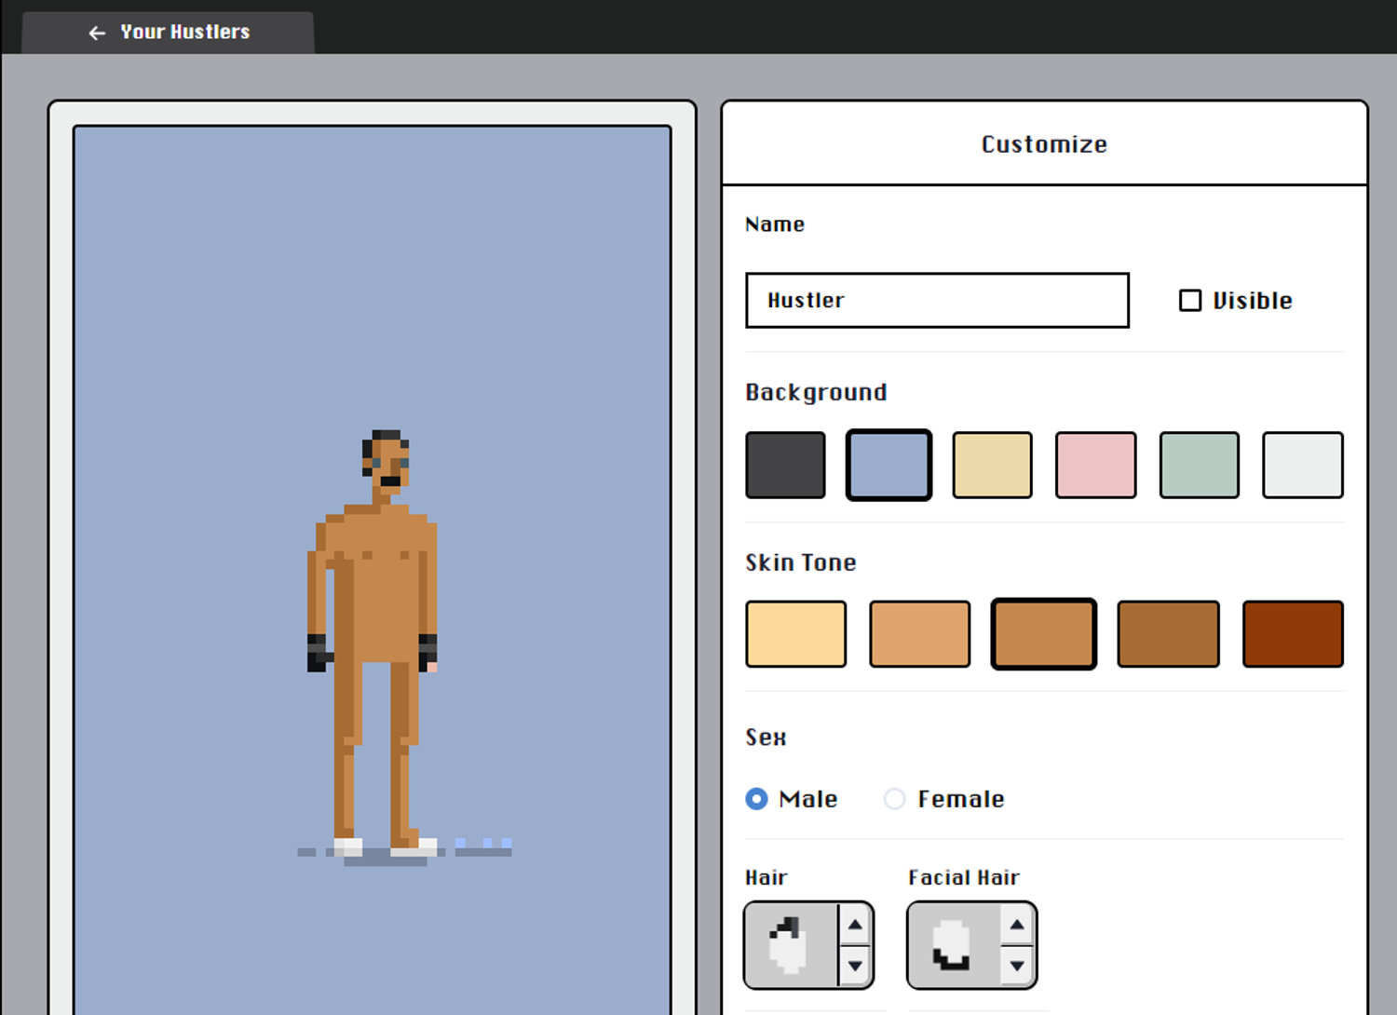This screenshot has height=1015, width=1397.
Task: Click the Facial Hair down arrow
Action: (x=1017, y=966)
